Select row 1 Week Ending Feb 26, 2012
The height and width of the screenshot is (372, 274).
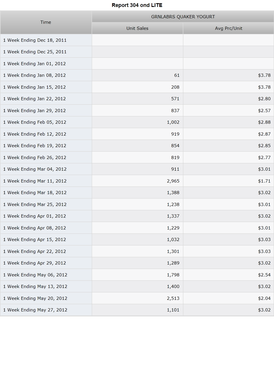tap(137, 157)
